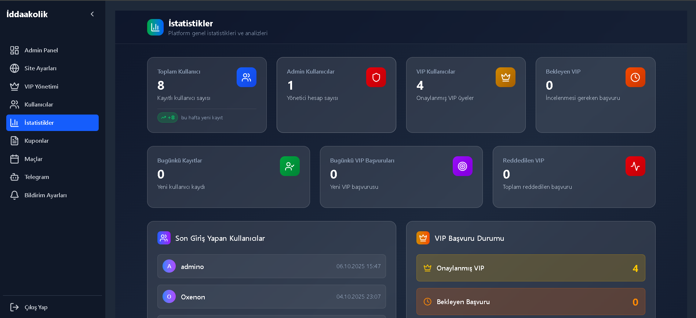The image size is (696, 318).
Task: Click the 'Bekleyen VIP' card title
Action: point(563,72)
